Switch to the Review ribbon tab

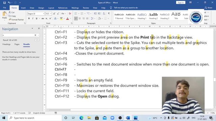click(x=86, y=8)
